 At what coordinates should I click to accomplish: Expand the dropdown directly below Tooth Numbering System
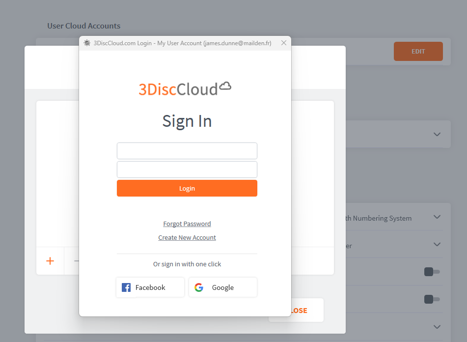click(437, 245)
